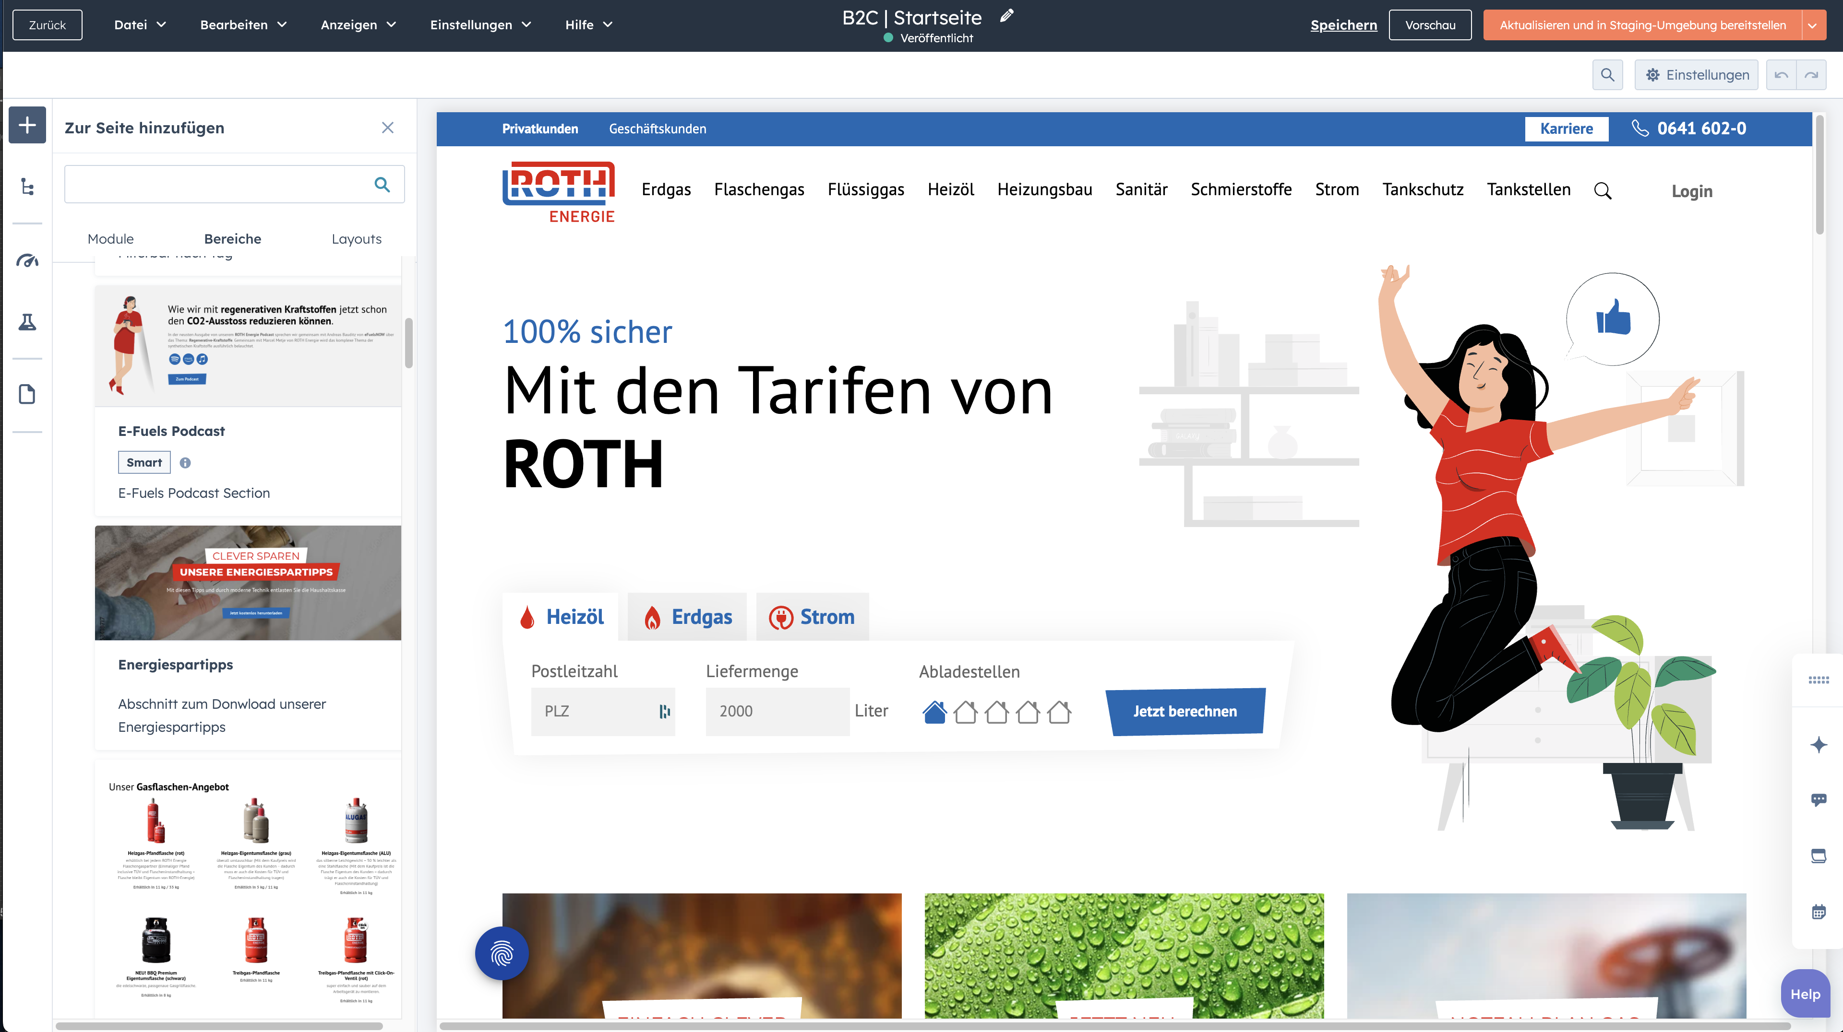
Task: Click the Einstellungen gear button in the toolbar
Action: pyautogui.click(x=1696, y=75)
